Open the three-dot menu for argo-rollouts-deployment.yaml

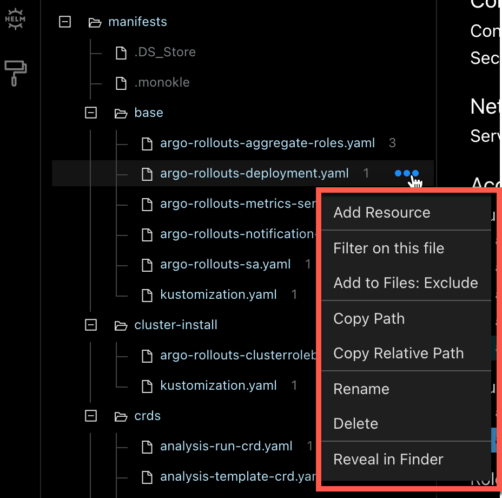click(407, 173)
